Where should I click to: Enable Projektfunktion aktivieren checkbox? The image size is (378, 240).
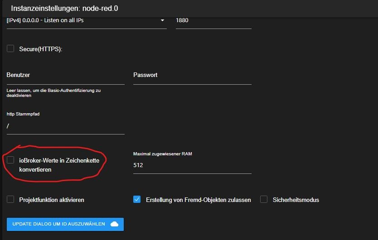point(10,200)
